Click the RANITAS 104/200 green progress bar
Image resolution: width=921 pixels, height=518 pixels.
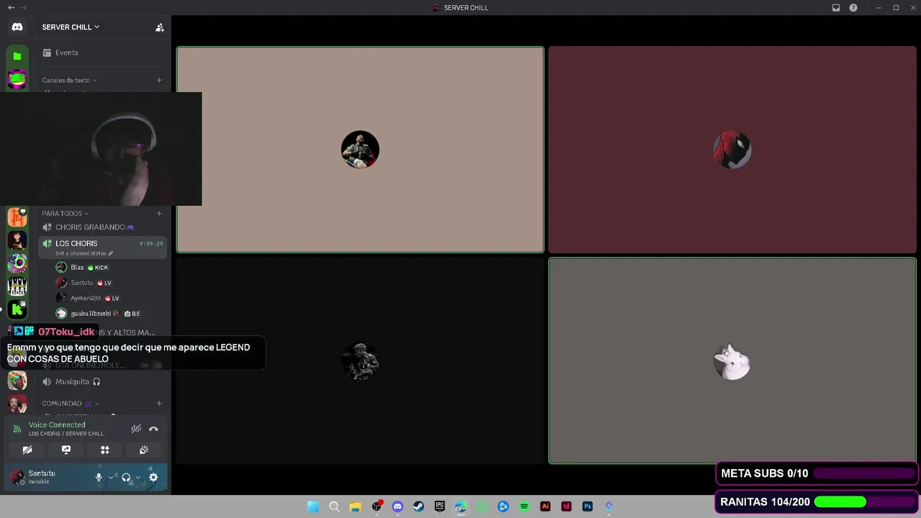(x=864, y=502)
